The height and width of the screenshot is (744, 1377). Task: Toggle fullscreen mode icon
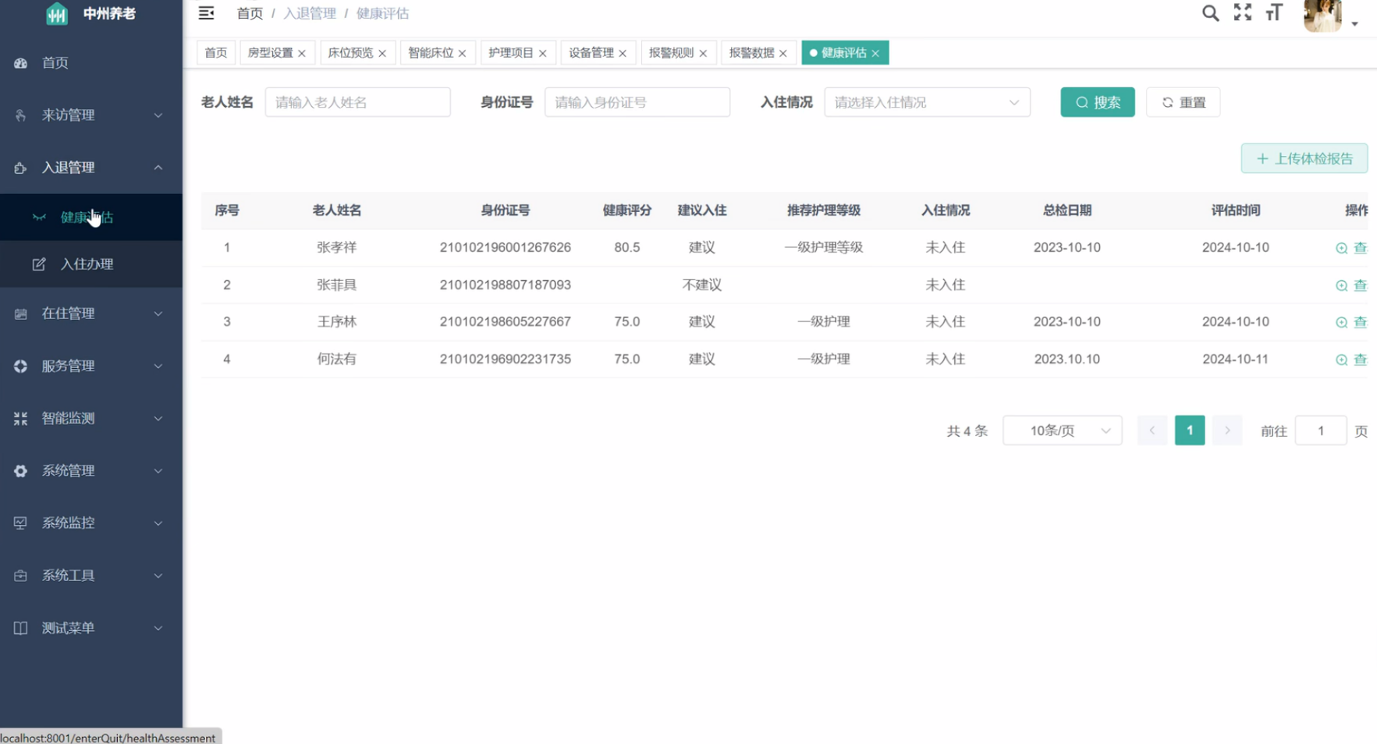coord(1242,12)
